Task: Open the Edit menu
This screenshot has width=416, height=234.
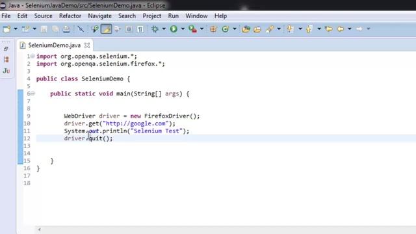Action: click(x=22, y=16)
